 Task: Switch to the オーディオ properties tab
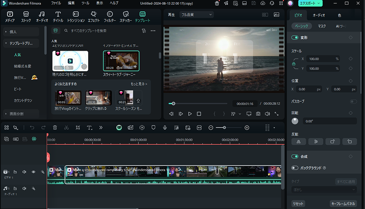(x=319, y=15)
